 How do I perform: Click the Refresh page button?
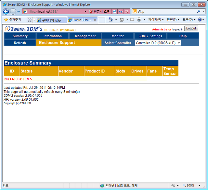[20, 43]
